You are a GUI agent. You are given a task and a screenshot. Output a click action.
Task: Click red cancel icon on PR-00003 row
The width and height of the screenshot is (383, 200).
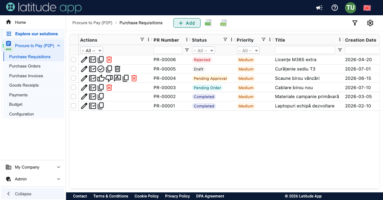(109, 87)
